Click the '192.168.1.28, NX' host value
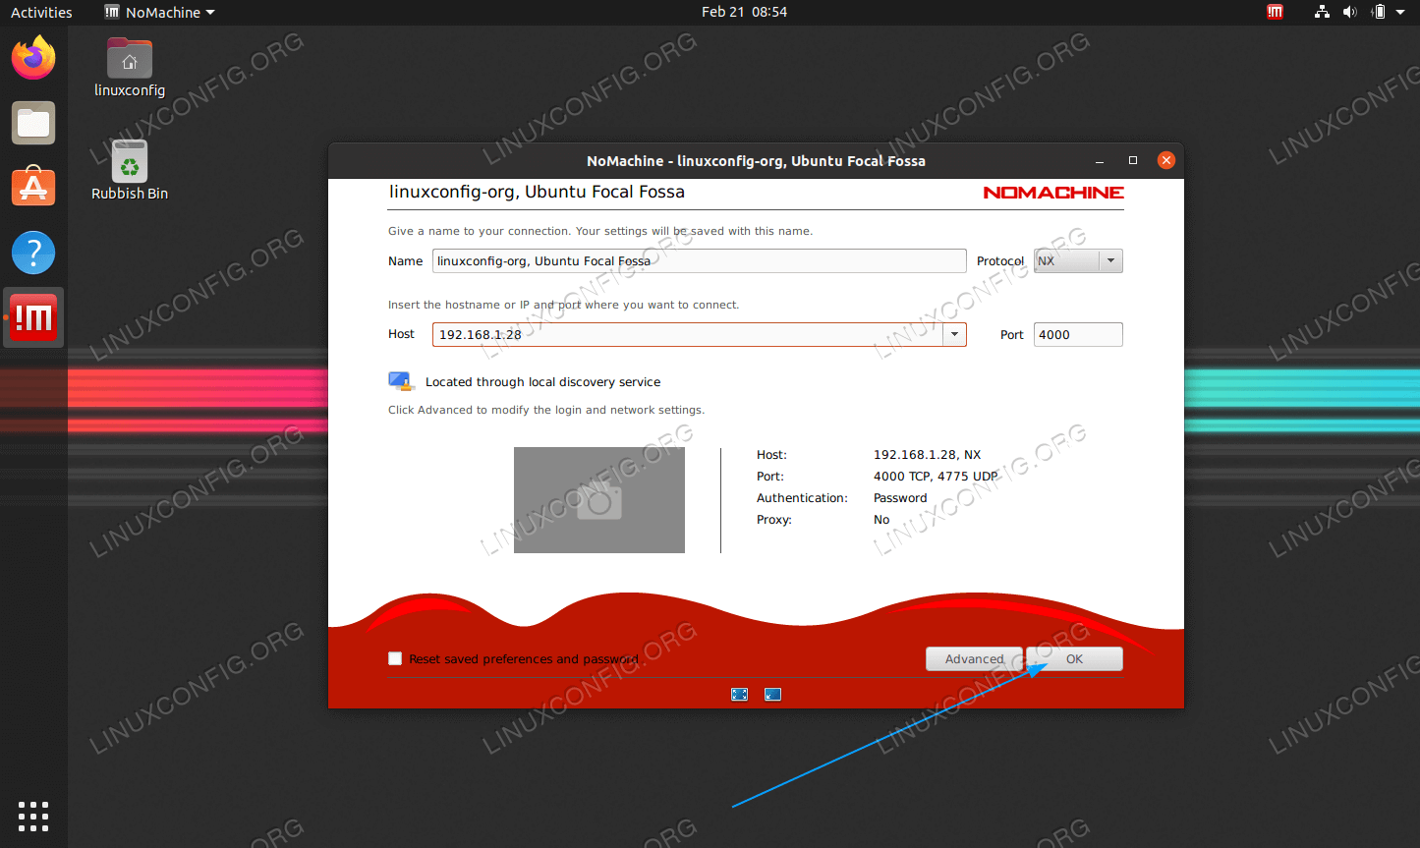 coord(927,455)
